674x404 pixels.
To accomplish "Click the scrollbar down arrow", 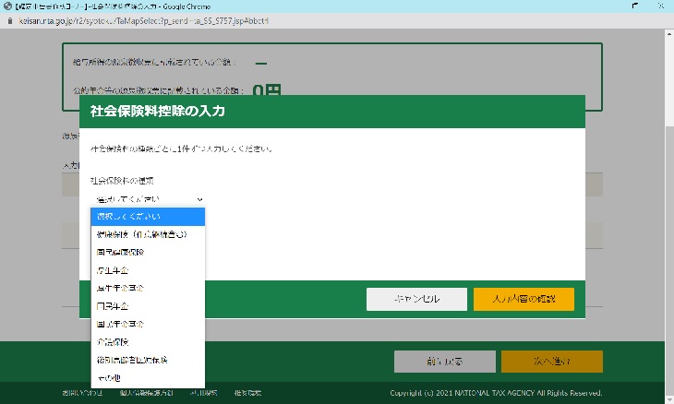I will (x=669, y=399).
